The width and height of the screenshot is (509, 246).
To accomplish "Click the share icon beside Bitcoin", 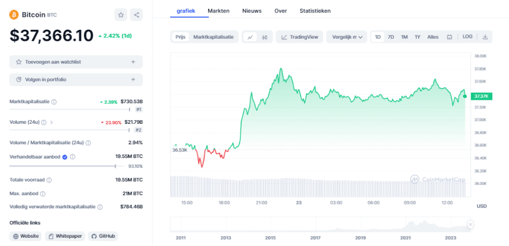I will click(136, 15).
